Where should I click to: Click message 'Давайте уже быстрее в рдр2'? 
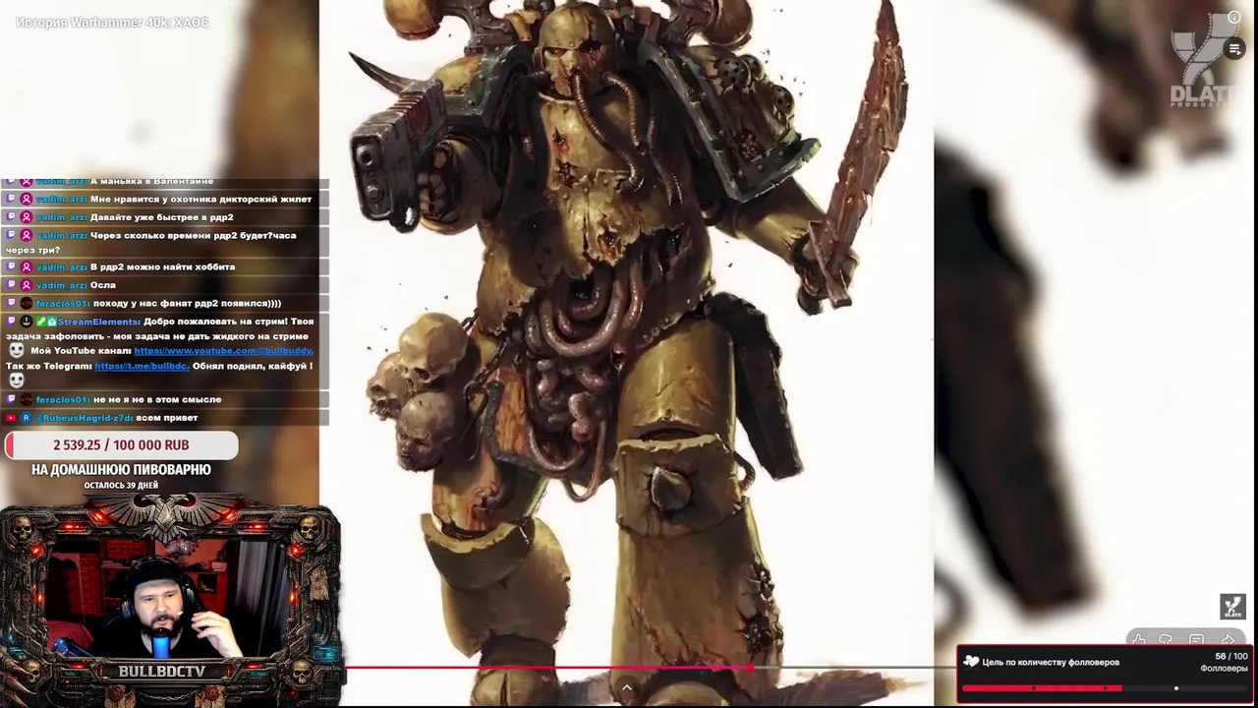pos(162,217)
